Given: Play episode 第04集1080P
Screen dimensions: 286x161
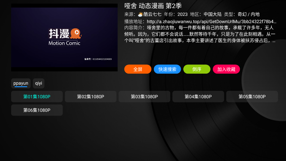Looking at the screenshot, I should pyautogui.click(x=198, y=96).
